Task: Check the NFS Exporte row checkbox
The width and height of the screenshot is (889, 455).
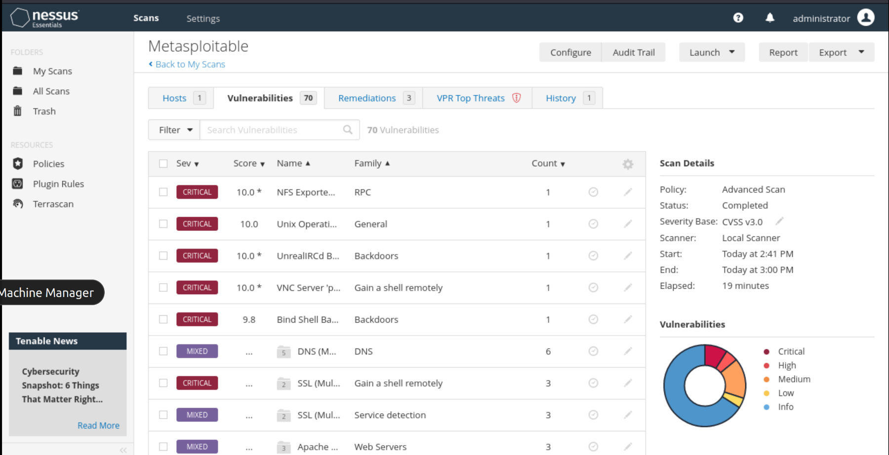Action: tap(163, 192)
